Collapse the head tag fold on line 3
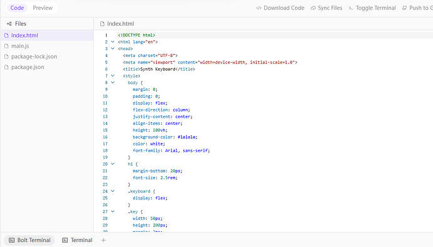This screenshot has width=433, height=247. pyautogui.click(x=113, y=48)
